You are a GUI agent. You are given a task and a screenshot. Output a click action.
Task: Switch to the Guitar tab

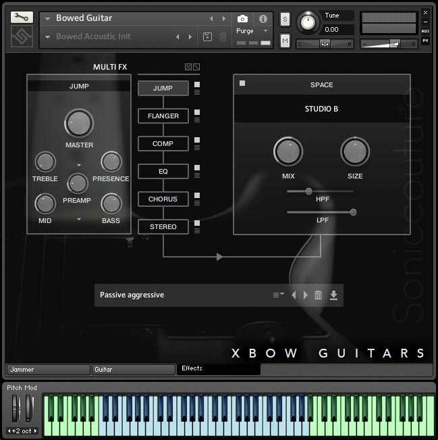(x=134, y=370)
